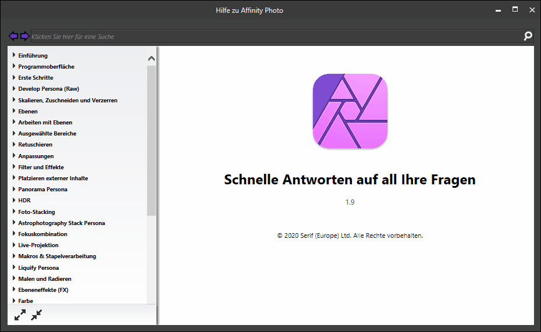Click the version number 1.9
Screen dimensions: 541x332
click(x=350, y=202)
